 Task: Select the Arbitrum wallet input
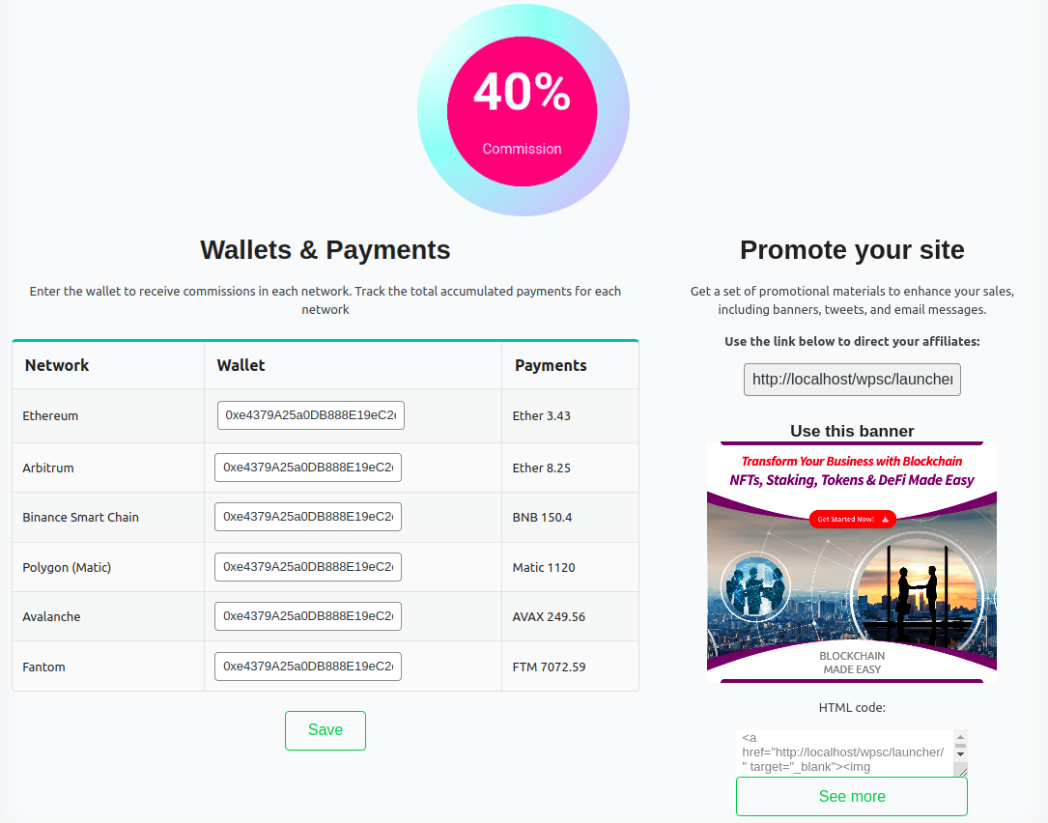tap(308, 468)
